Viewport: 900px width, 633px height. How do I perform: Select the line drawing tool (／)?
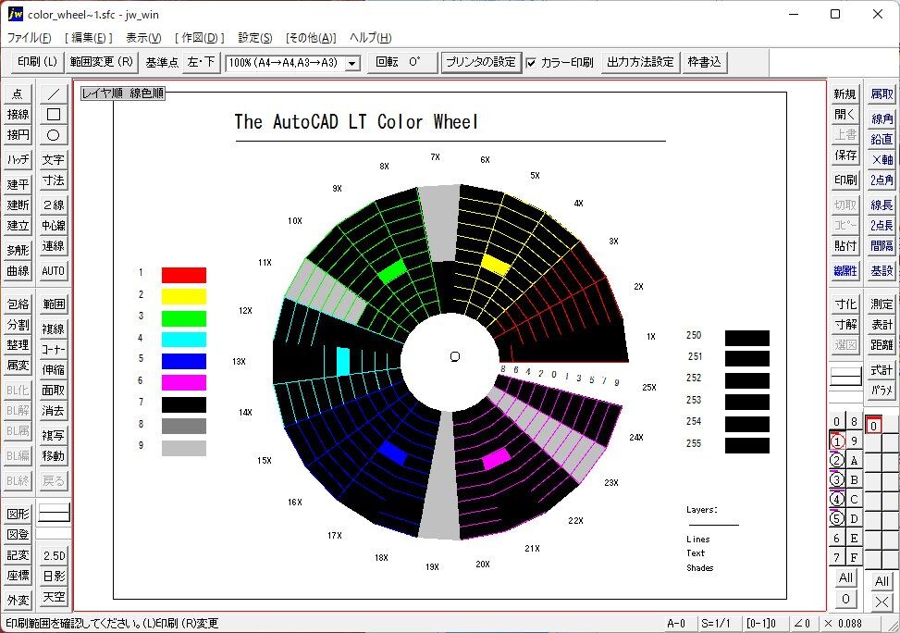click(54, 94)
